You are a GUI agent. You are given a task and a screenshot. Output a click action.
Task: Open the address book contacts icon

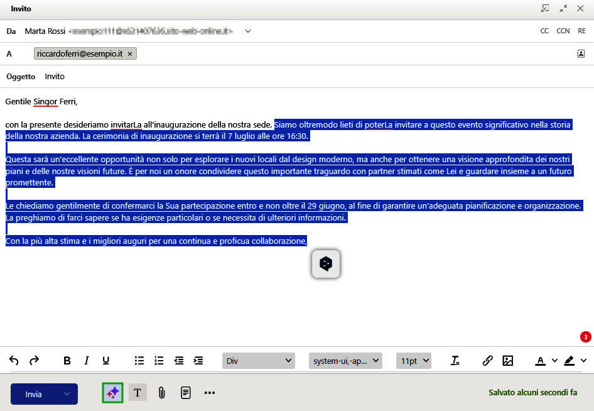581,54
